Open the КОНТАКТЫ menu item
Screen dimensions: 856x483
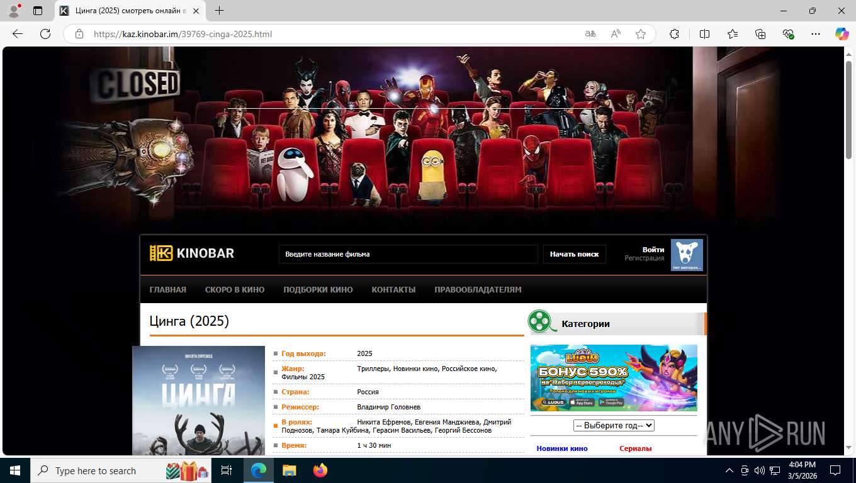[x=393, y=289]
